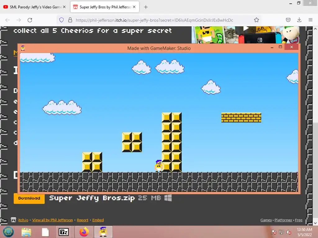
Task: Click the floating yellow brick platform
Action: click(241, 117)
